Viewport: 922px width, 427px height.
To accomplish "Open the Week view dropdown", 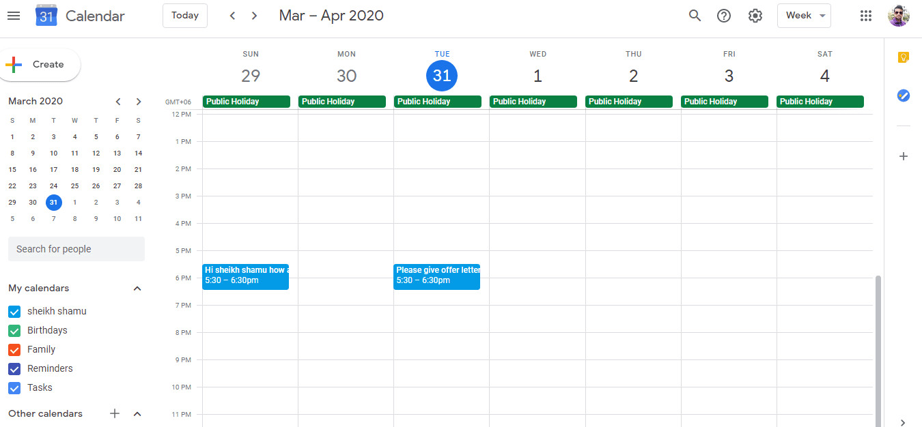I will pos(804,15).
